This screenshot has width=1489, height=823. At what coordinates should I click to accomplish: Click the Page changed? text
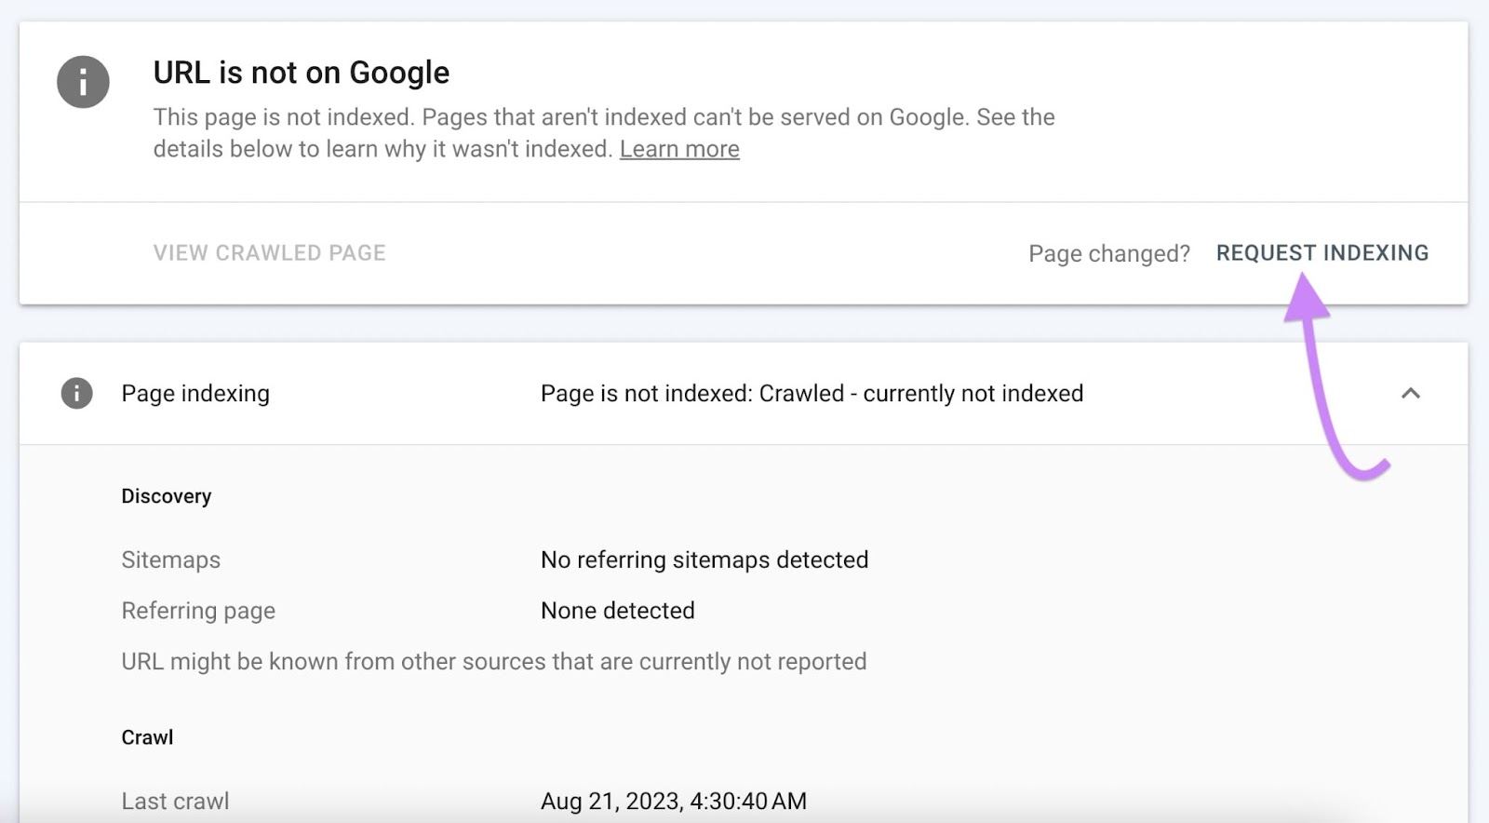pos(1109,253)
